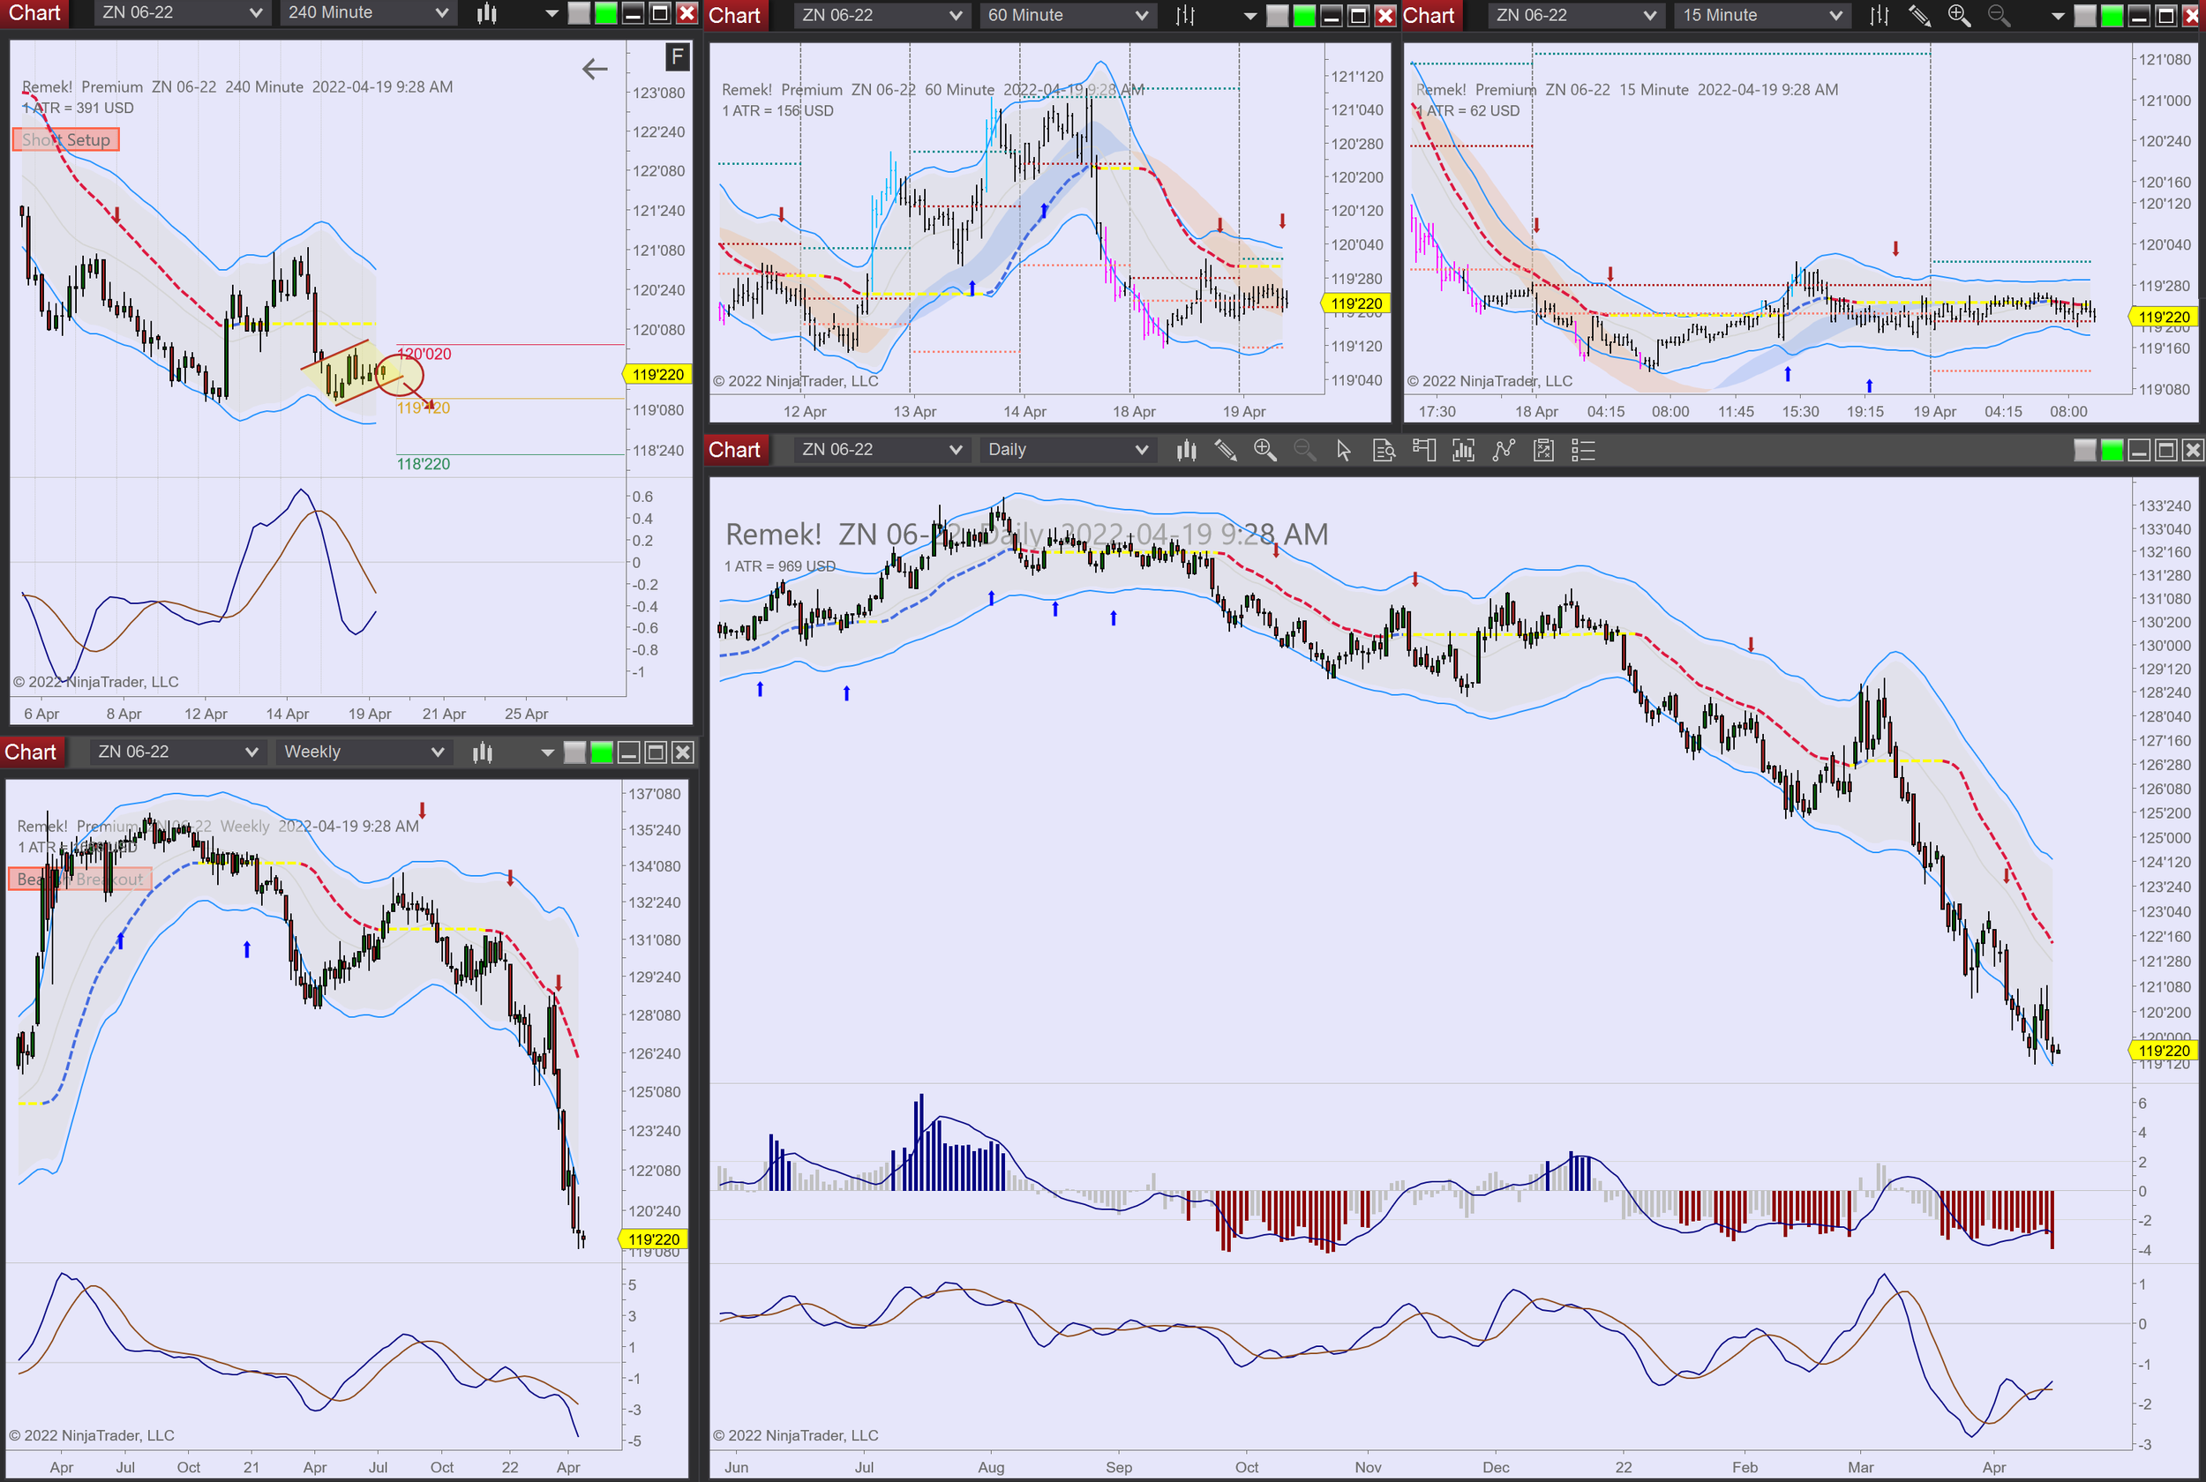Open Draw tools pencil in Daily chart
The width and height of the screenshot is (2206, 1482).
pyautogui.click(x=1225, y=450)
